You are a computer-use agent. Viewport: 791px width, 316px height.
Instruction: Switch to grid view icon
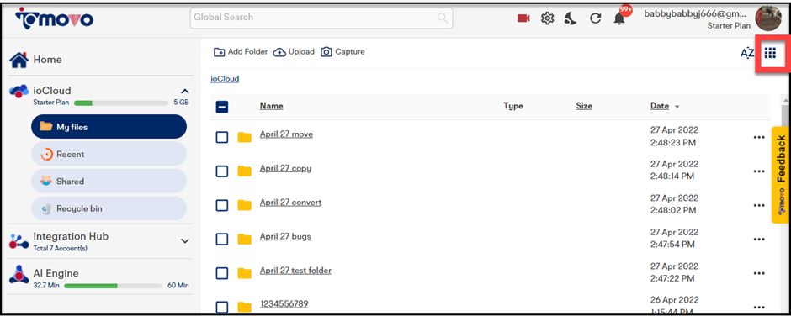click(770, 52)
